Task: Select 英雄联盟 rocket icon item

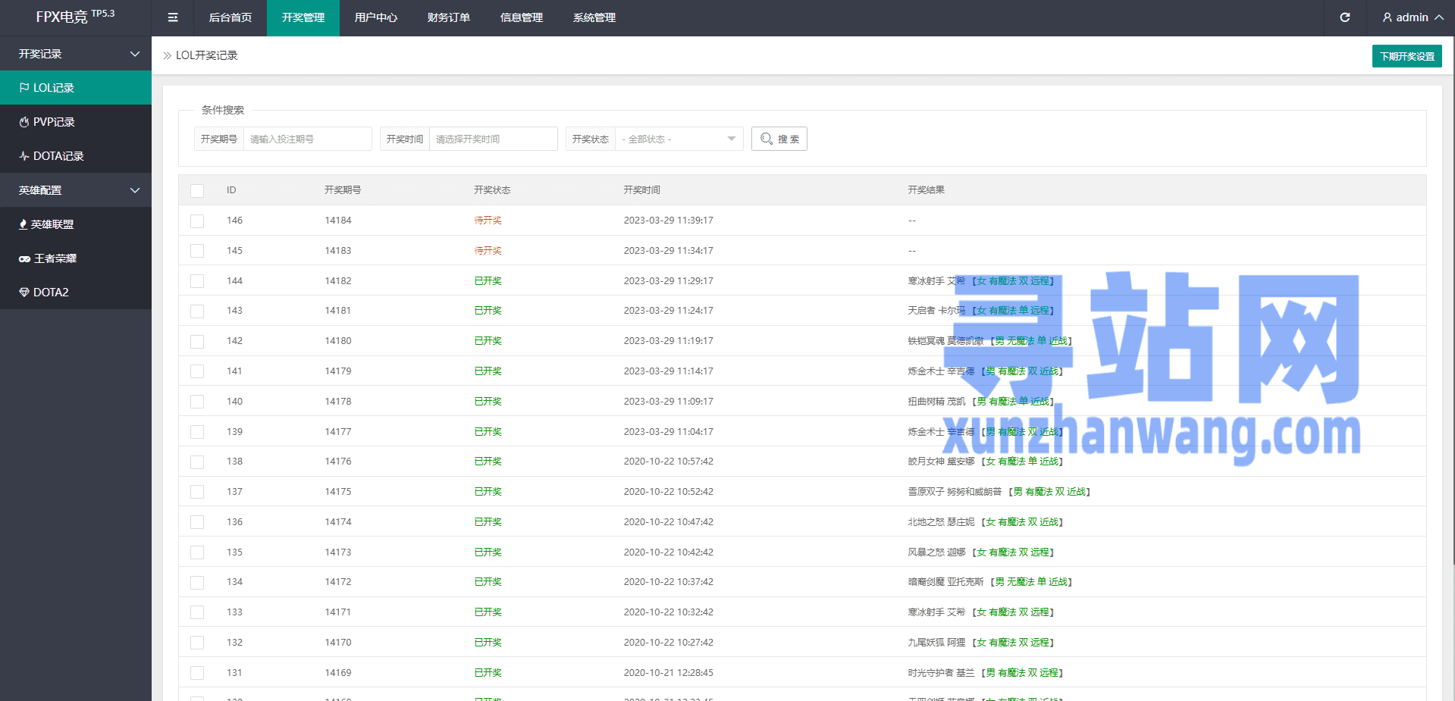Action: point(24,224)
